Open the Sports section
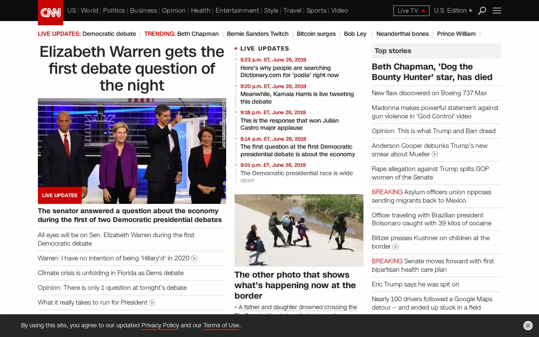The height and width of the screenshot is (337, 539). 316,11
